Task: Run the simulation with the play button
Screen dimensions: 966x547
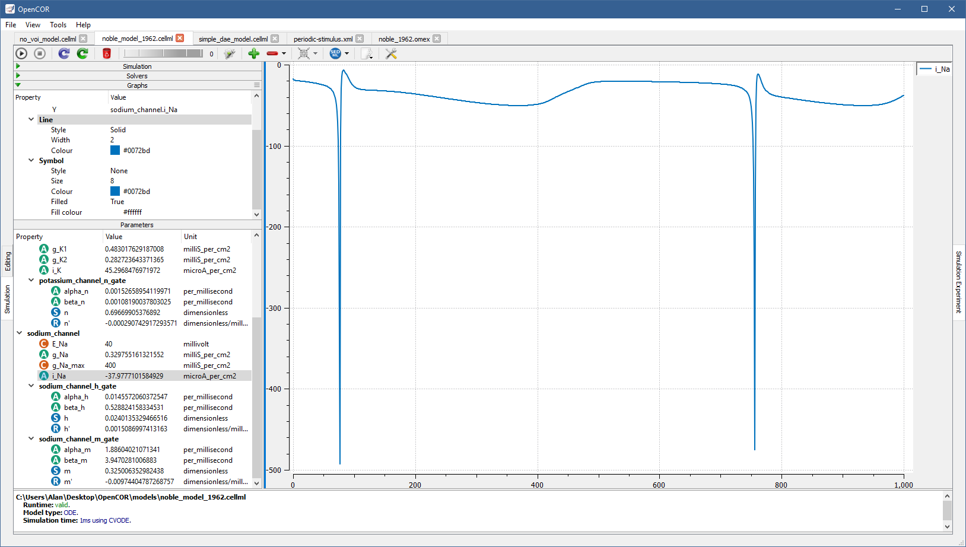Action: 21,53
